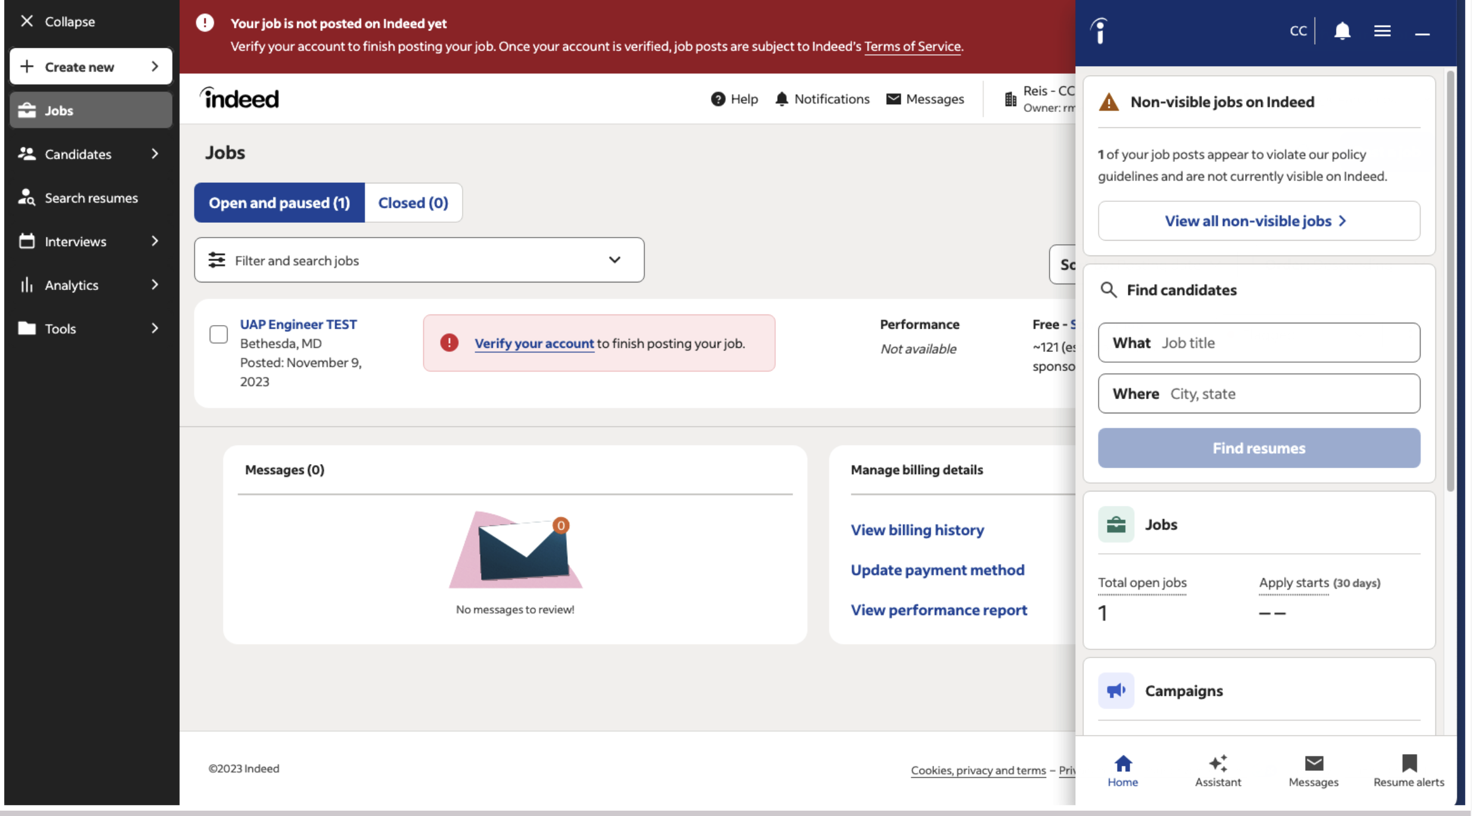The image size is (1479, 816).
Task: Open the Messages tab in extension panel
Action: [x=1313, y=771]
